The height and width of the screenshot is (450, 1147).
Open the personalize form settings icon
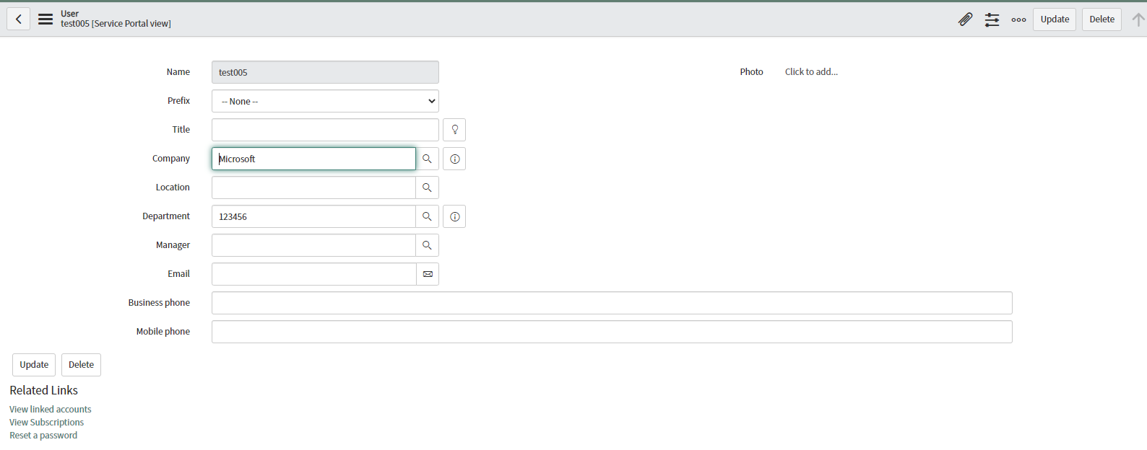click(x=992, y=19)
